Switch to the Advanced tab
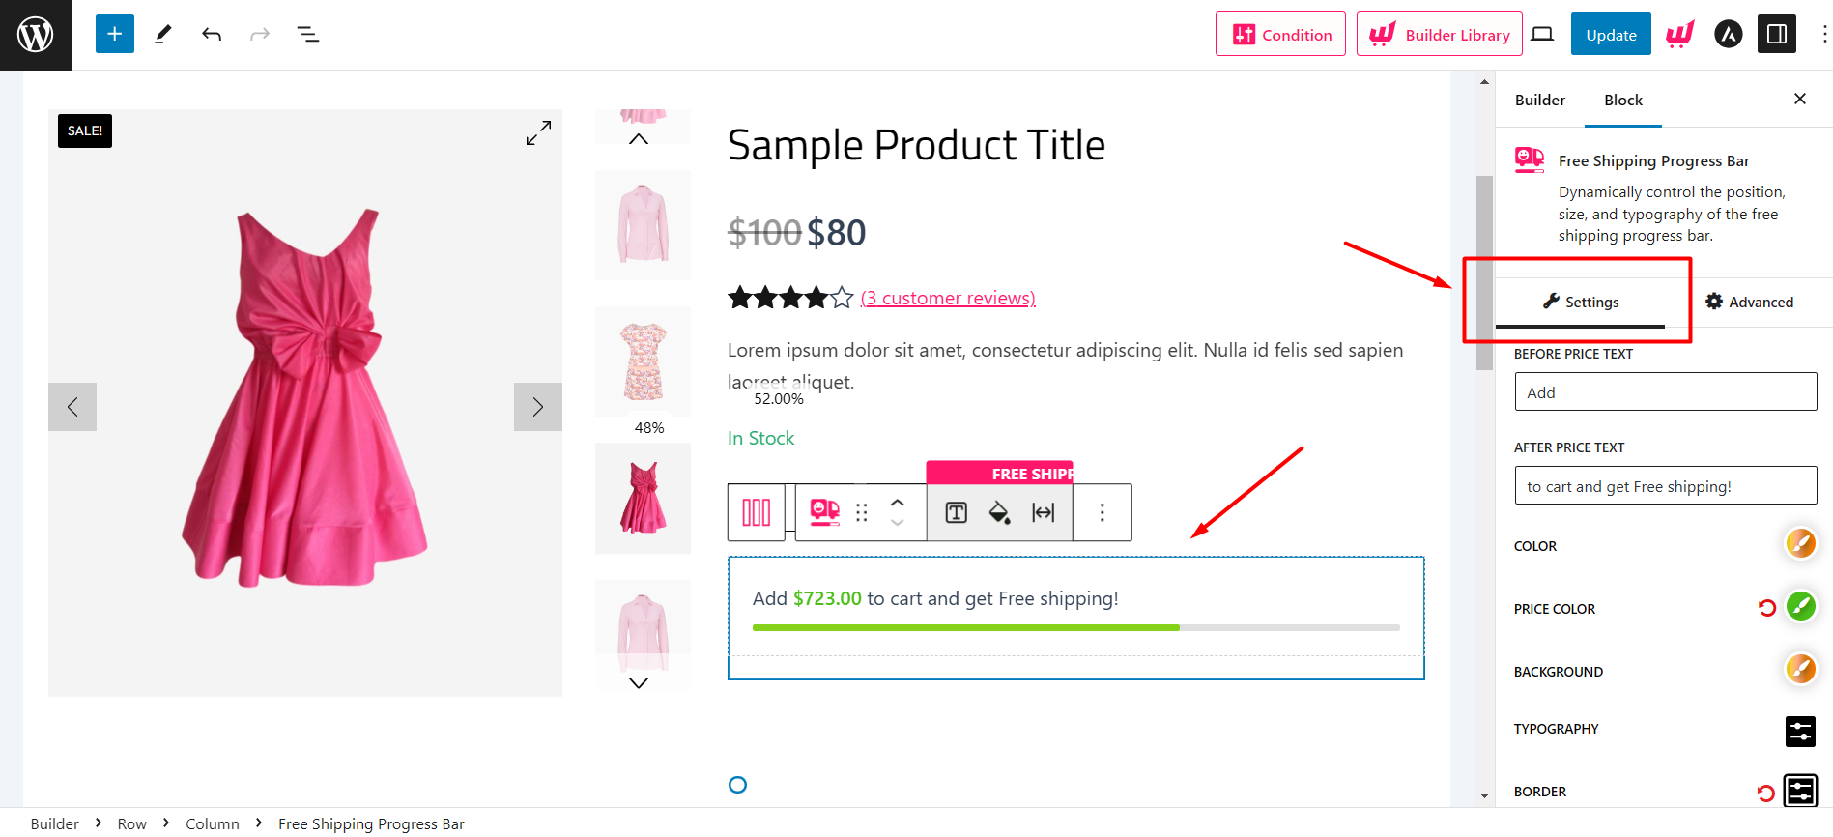The height and width of the screenshot is (837, 1833). (x=1749, y=302)
